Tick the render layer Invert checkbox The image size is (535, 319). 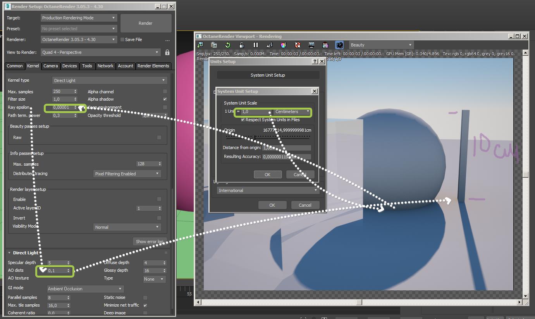[x=159, y=218]
